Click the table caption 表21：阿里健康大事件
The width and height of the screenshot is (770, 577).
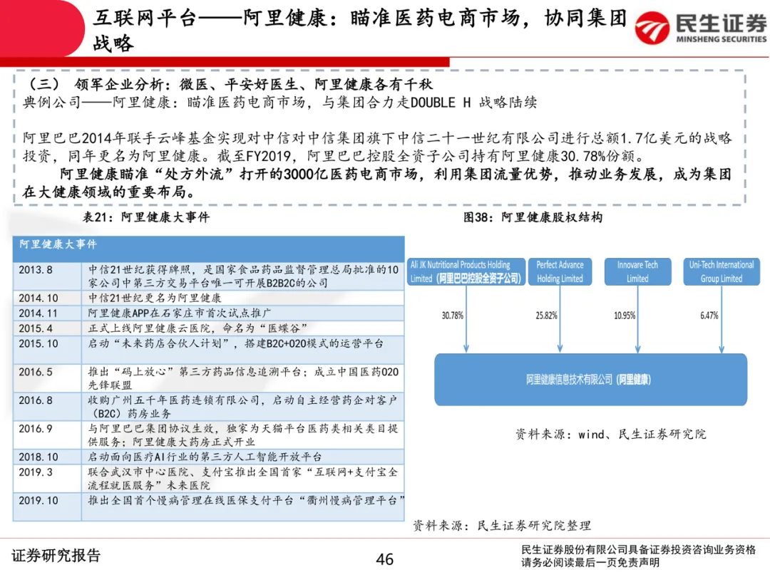click(x=146, y=217)
